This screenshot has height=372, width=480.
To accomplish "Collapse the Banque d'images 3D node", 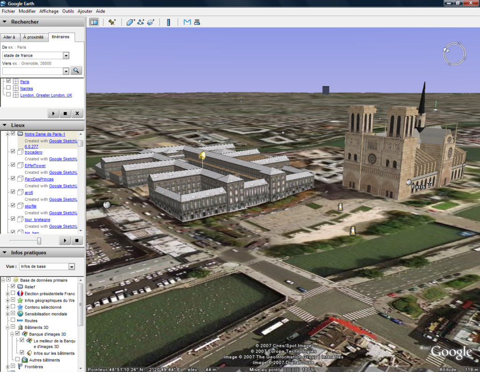I will [12, 334].
